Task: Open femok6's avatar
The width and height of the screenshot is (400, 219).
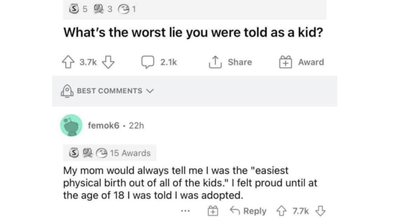Action: [x=71, y=125]
